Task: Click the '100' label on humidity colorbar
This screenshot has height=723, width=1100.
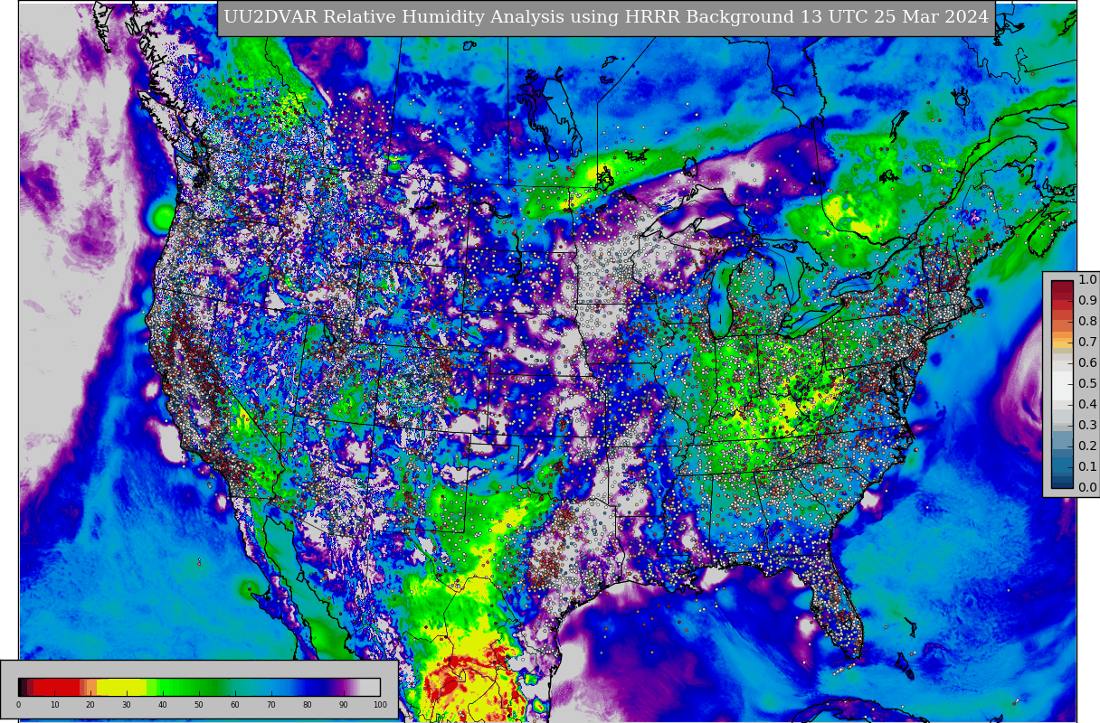Action: tap(380, 704)
